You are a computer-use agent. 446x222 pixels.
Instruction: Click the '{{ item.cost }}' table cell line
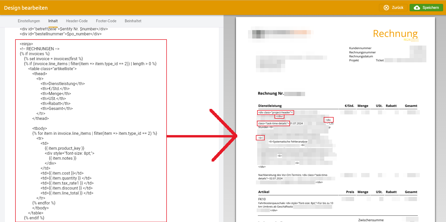point(62,173)
